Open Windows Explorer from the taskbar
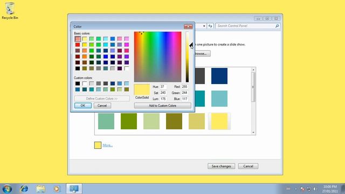Viewport: 345px width, 194px height. pyautogui.click(x=40, y=189)
